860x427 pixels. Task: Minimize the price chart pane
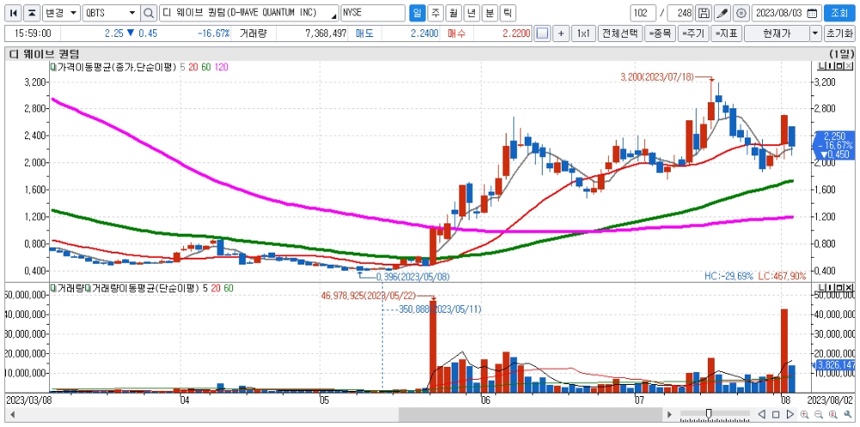click(831, 66)
